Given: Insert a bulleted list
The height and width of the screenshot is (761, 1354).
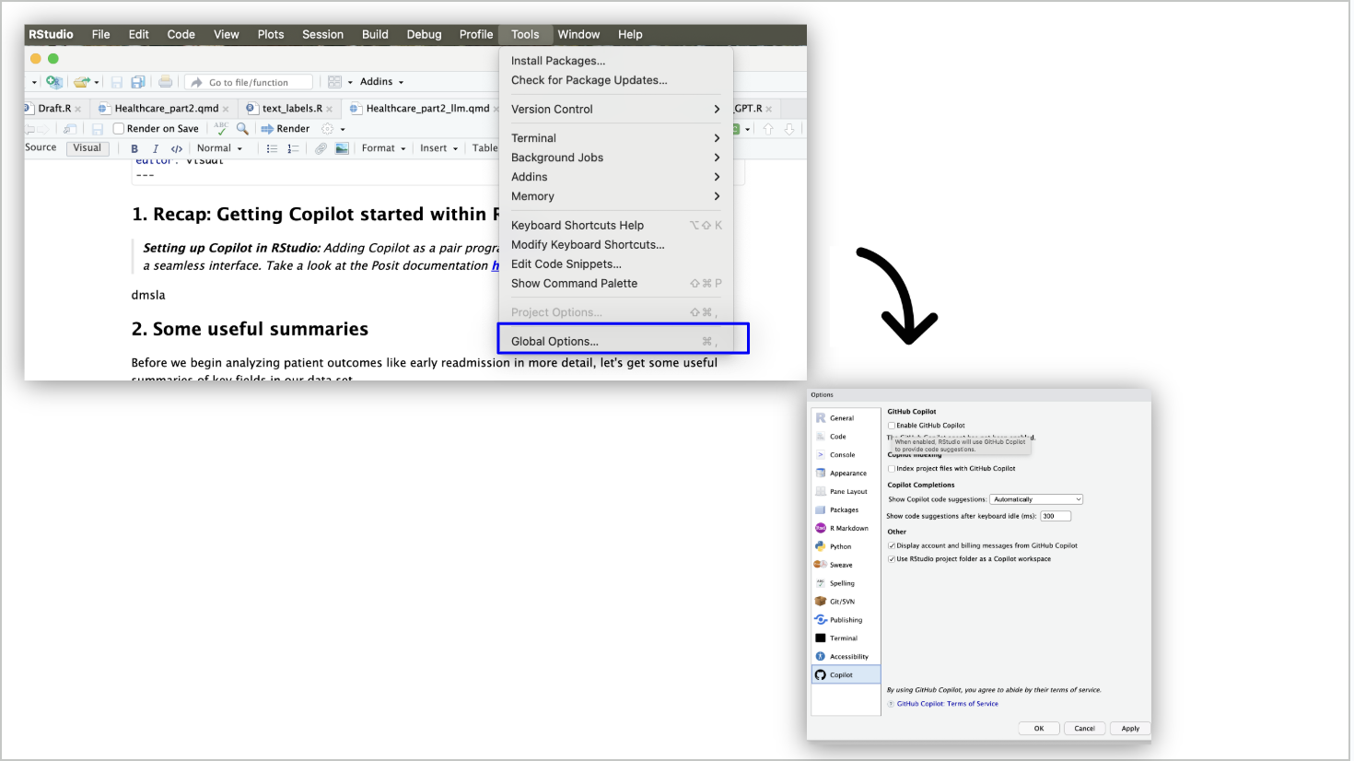Looking at the screenshot, I should coord(272,148).
